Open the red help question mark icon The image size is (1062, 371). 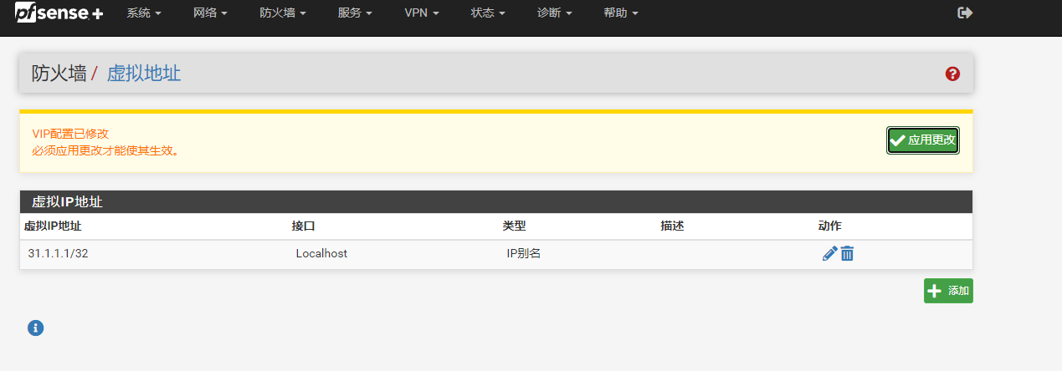[952, 74]
